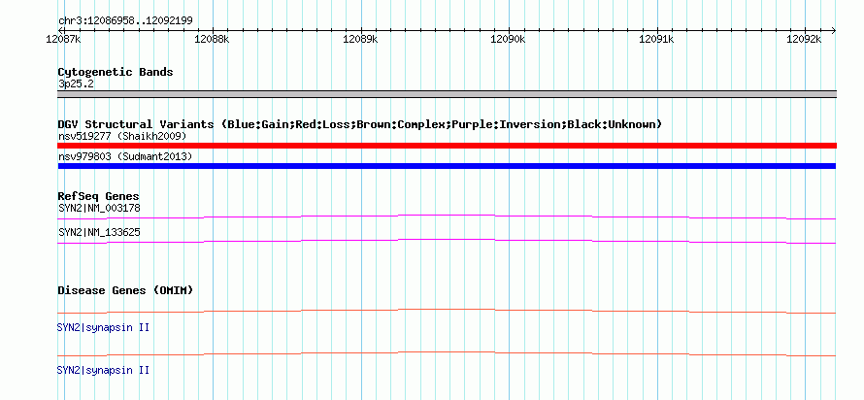
Task: Click the 12087k ruler tick label
Action: [64, 40]
